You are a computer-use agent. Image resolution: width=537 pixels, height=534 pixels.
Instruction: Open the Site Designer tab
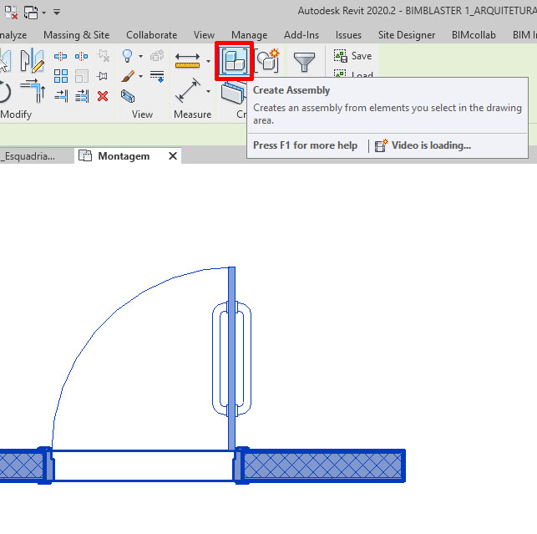407,35
